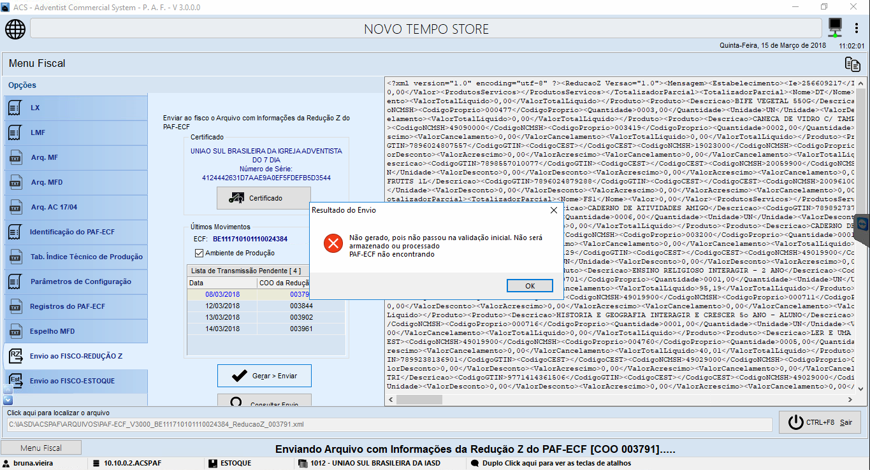This screenshot has width=870, height=470.
Task: Click the 10.10.0.2.ACSPAF server entry
Action: pos(127,463)
